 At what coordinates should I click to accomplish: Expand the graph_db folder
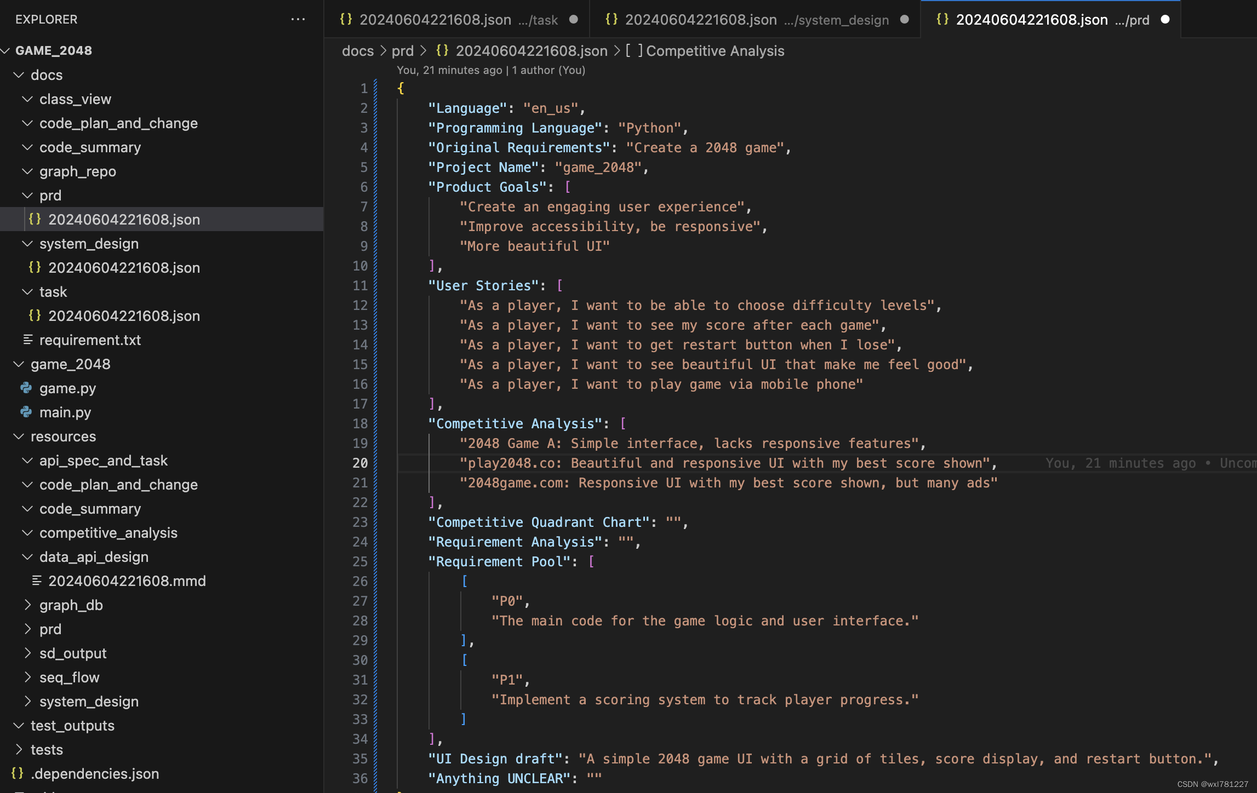(x=27, y=605)
